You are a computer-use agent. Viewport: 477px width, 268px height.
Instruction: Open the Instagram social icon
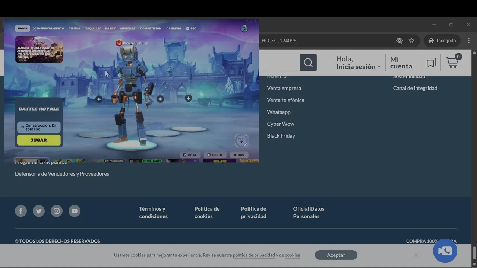click(57, 211)
